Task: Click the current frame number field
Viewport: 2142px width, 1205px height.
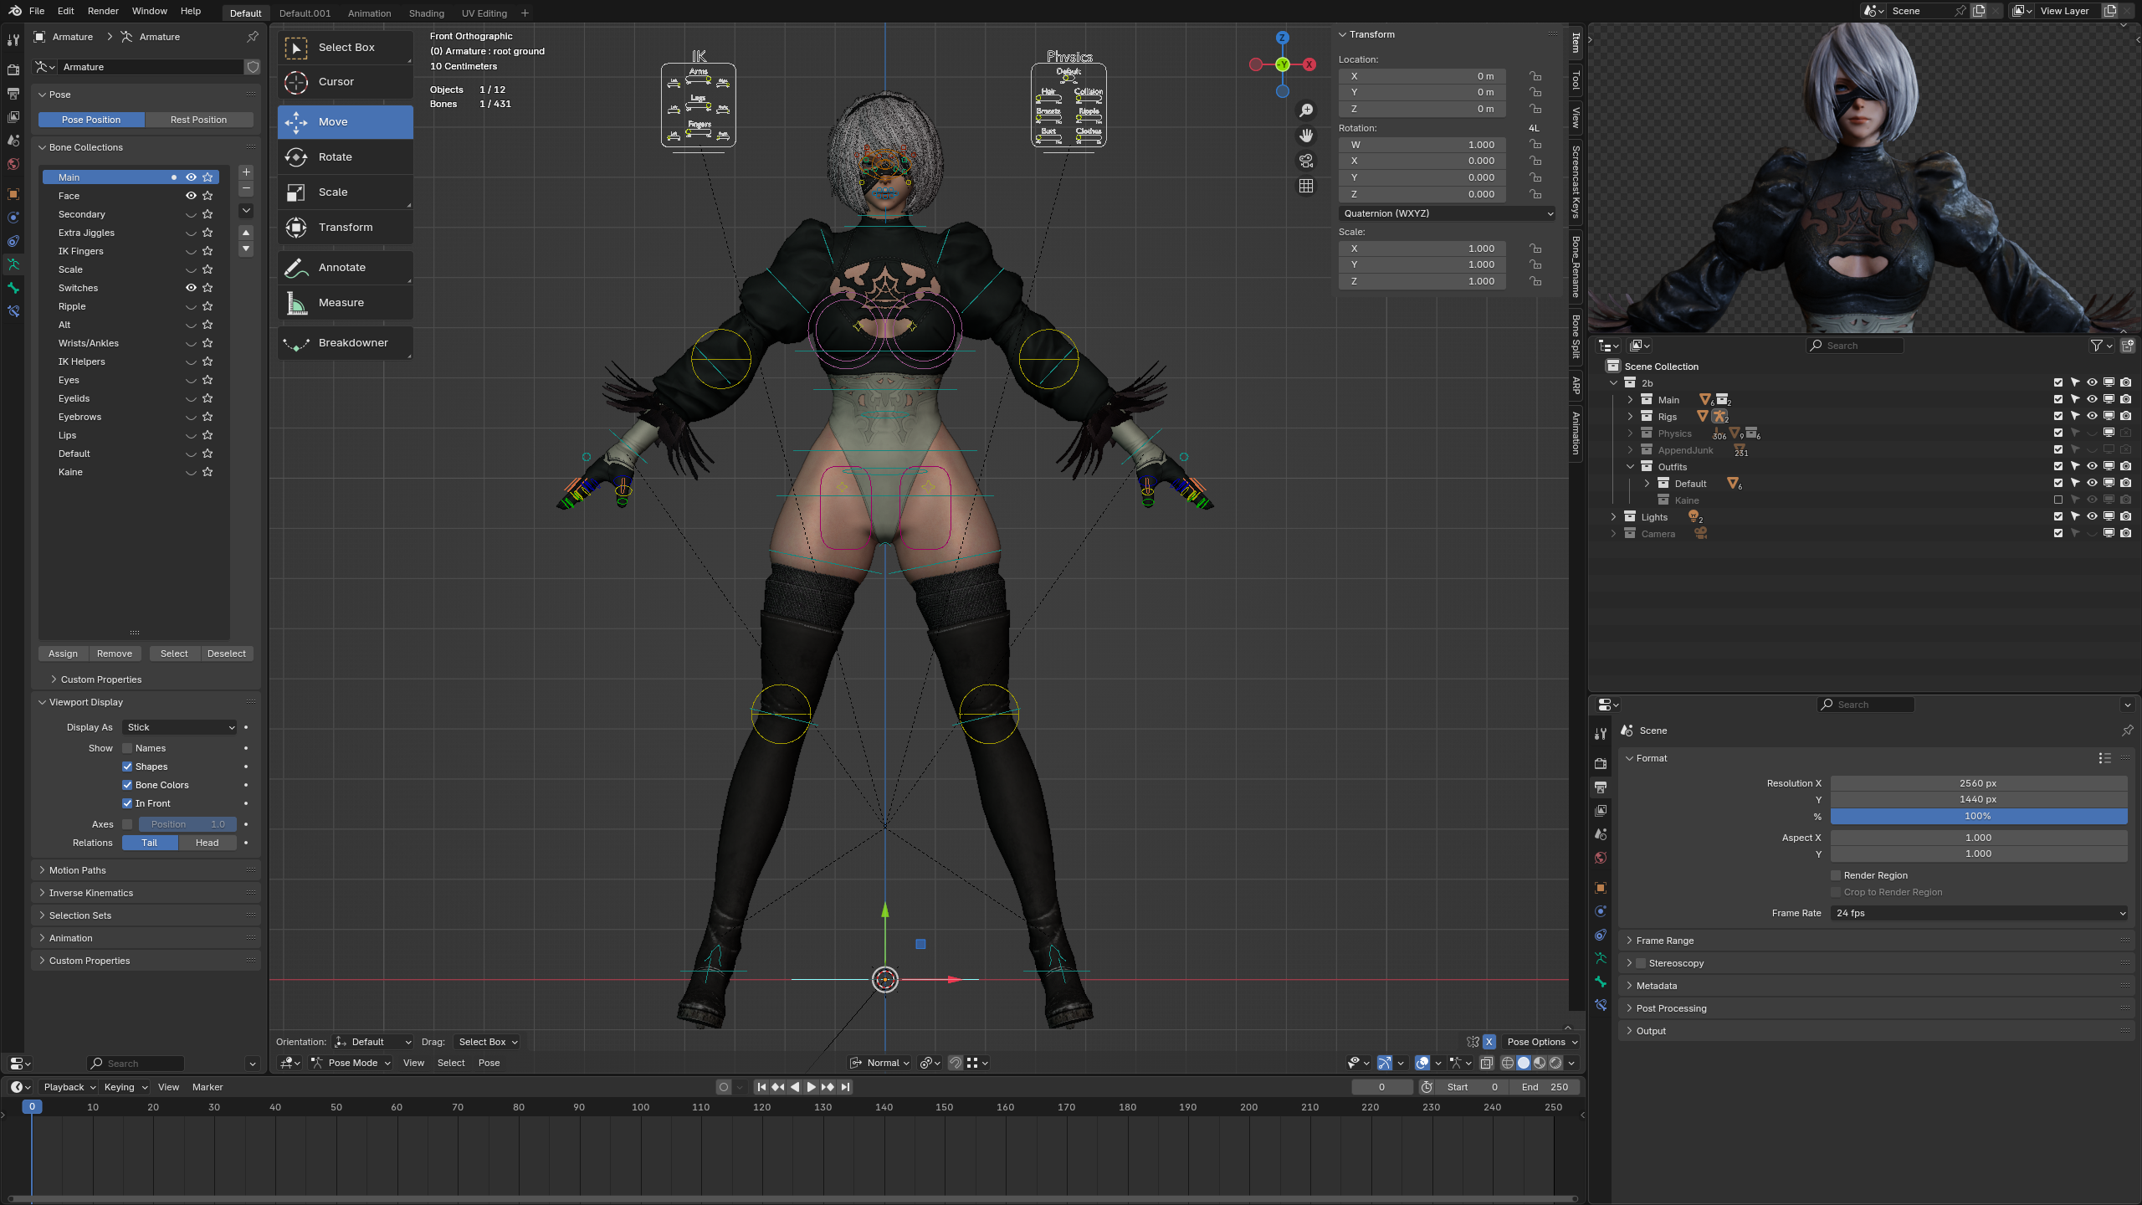Action: pos(1381,1087)
